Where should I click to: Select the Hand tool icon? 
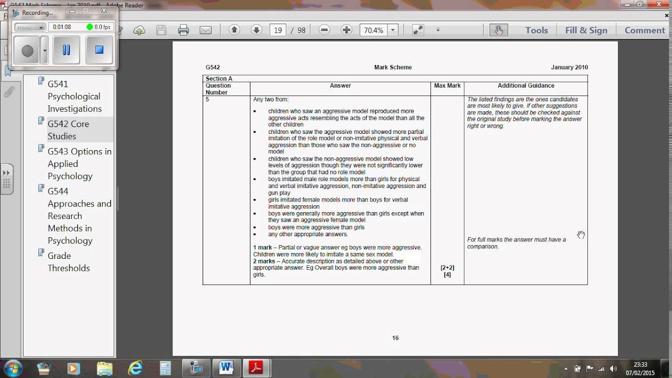498,30
